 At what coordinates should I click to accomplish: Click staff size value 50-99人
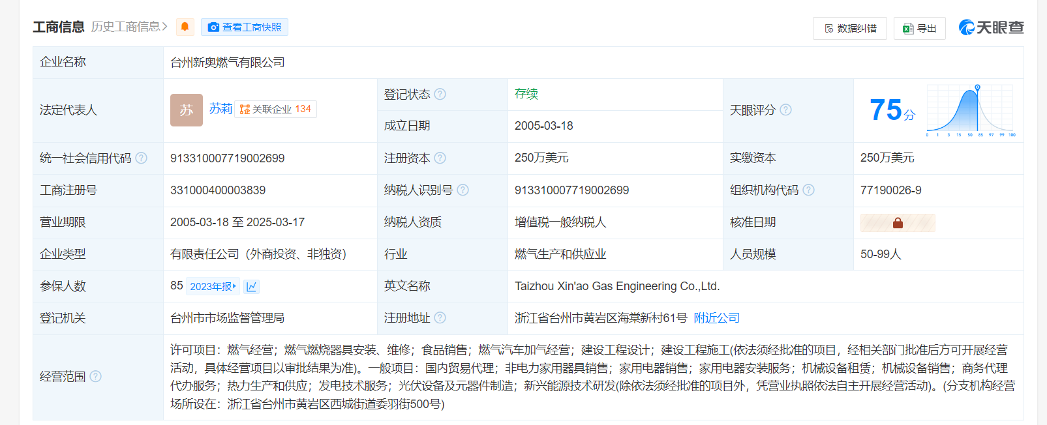coord(881,254)
